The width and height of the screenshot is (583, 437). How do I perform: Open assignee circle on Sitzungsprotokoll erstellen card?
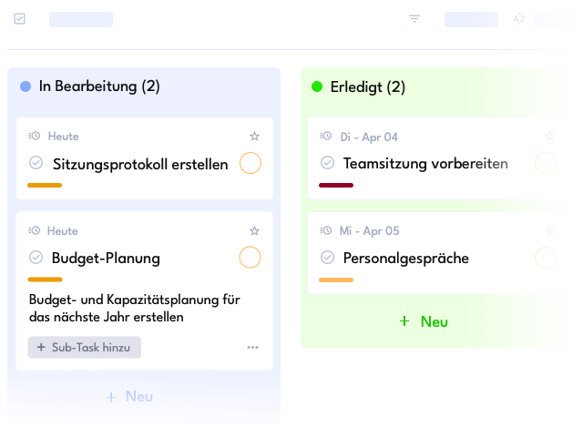251,163
